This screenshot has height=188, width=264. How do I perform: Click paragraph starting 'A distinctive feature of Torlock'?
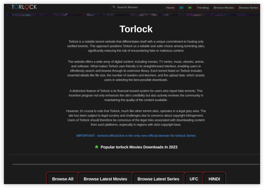tap(136, 95)
